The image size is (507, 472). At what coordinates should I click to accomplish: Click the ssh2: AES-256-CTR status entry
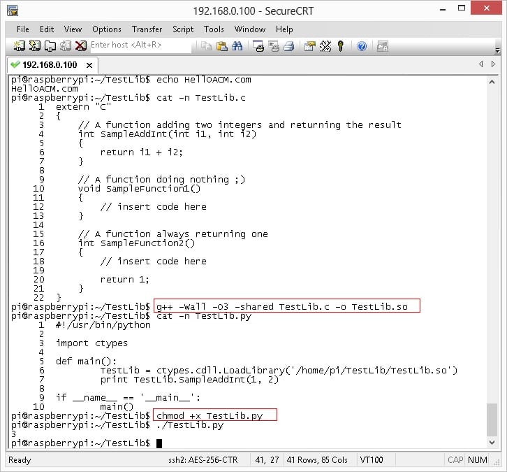pos(203,460)
